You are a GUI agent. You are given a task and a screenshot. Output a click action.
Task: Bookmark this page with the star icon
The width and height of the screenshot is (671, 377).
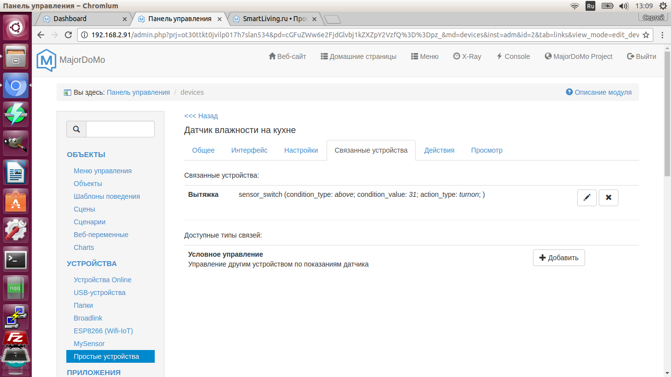pos(646,35)
